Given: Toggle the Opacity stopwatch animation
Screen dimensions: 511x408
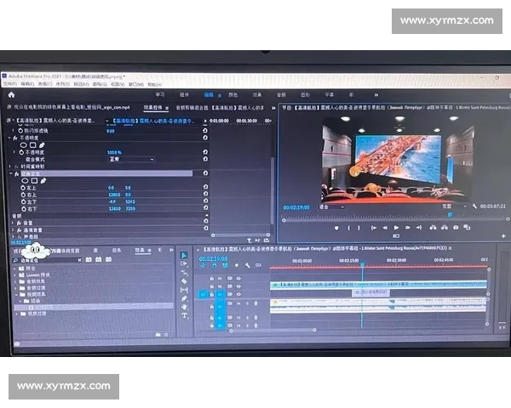Looking at the screenshot, I should pos(22,152).
